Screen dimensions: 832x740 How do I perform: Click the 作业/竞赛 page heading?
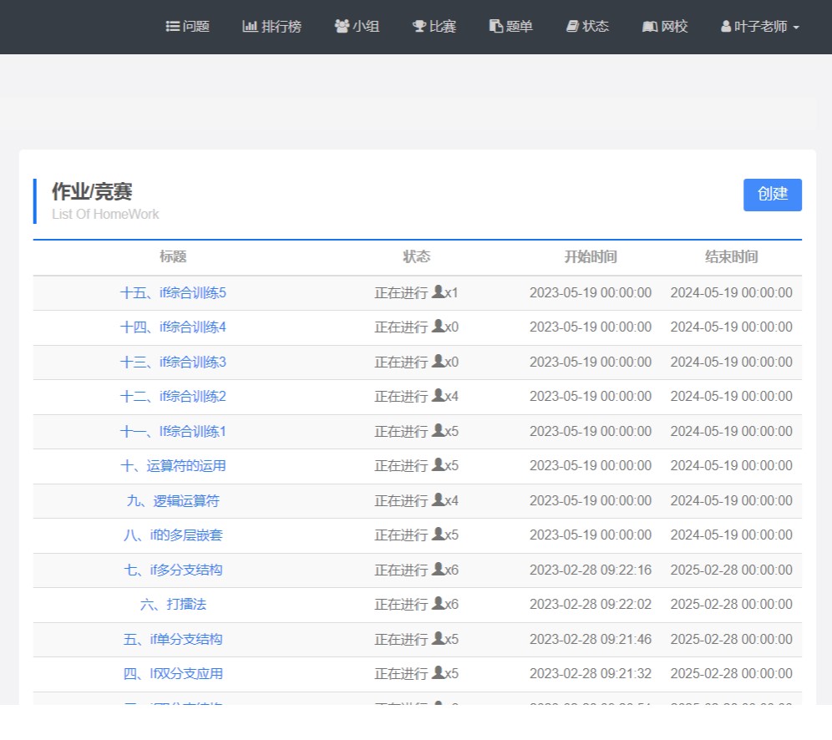[x=92, y=192]
